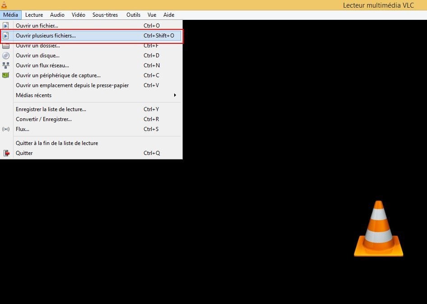The image size is (427, 304).
Task: Click the network icon beside Ouvrir un flux réseau
Action: (6, 65)
